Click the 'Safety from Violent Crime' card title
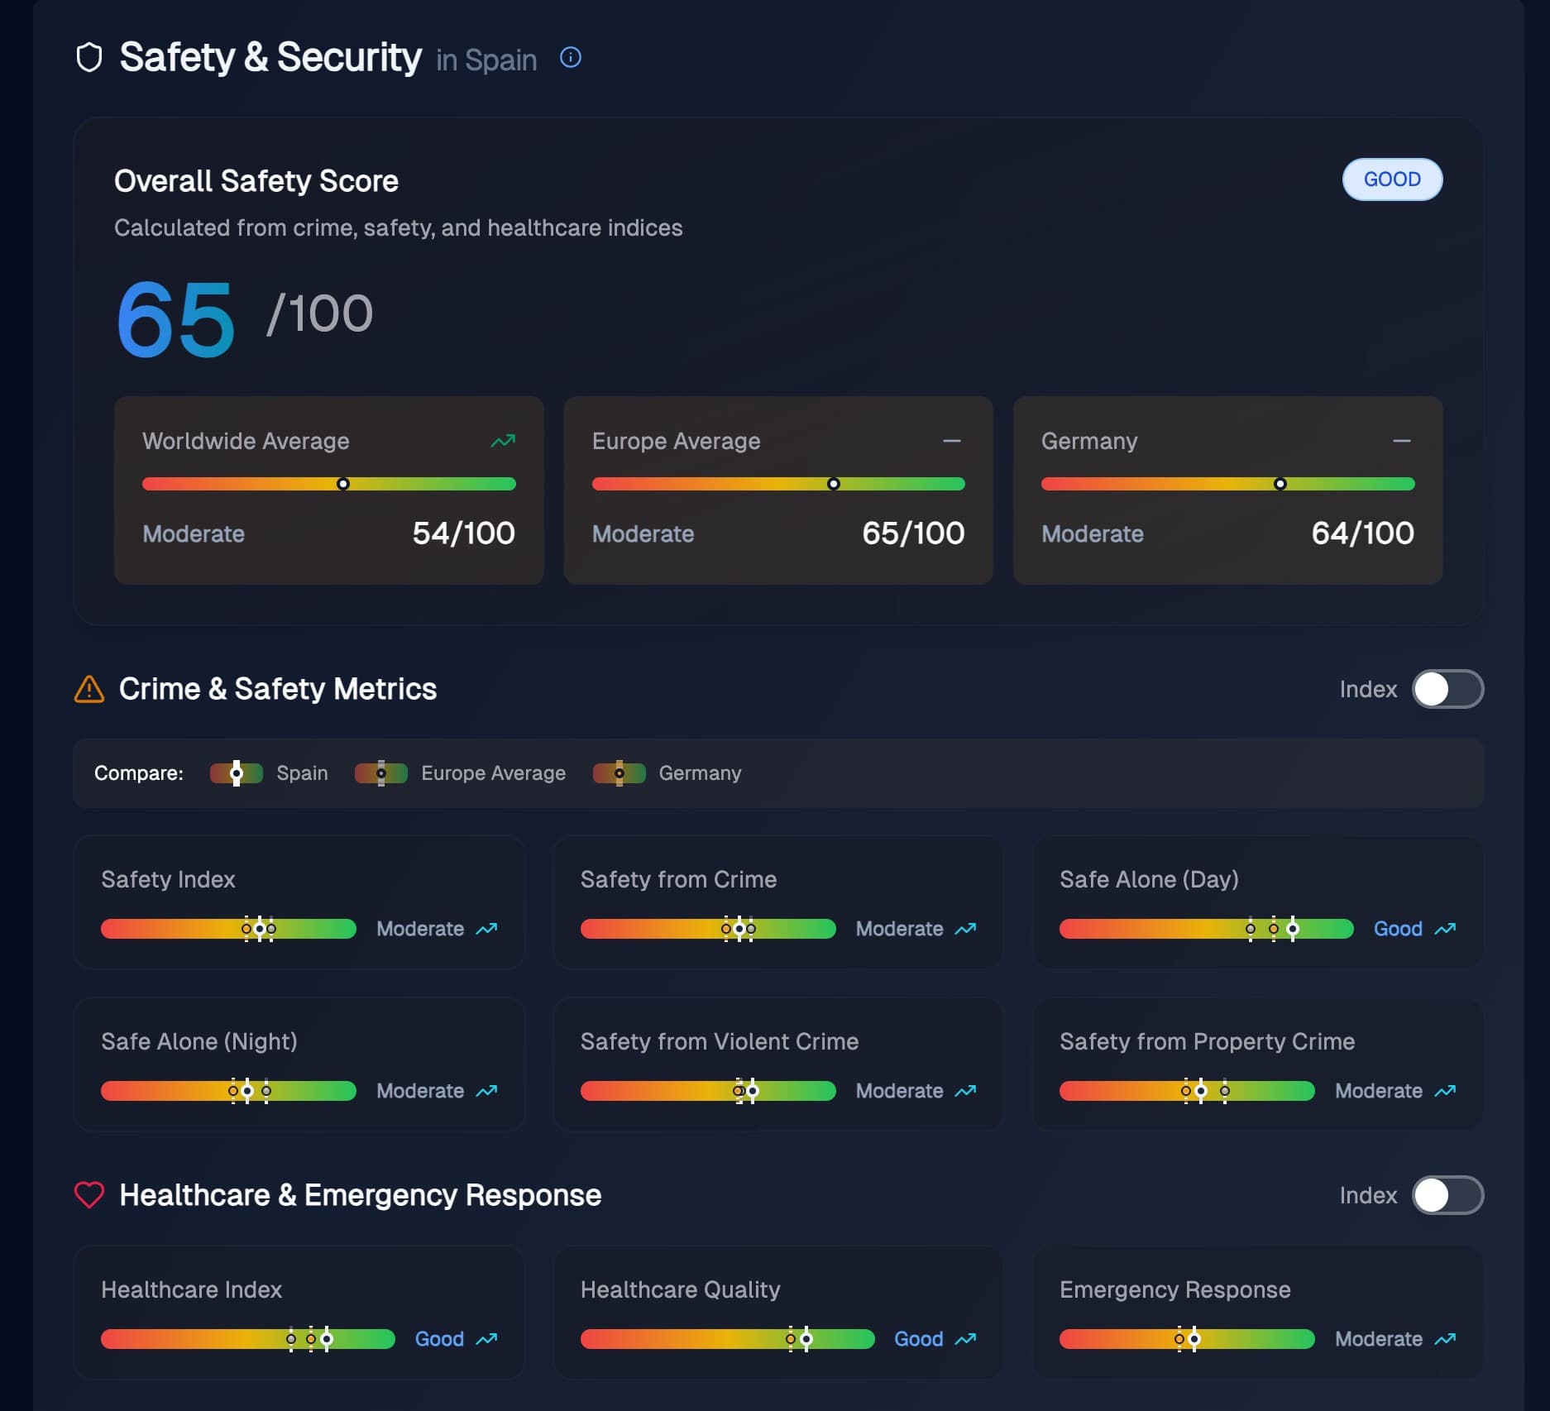The image size is (1550, 1411). click(x=720, y=1041)
